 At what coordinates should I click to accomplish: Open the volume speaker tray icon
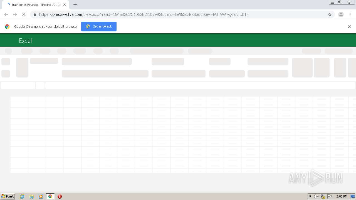(316, 196)
